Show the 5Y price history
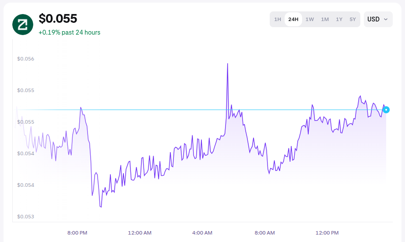The image size is (405, 242). [x=352, y=19]
